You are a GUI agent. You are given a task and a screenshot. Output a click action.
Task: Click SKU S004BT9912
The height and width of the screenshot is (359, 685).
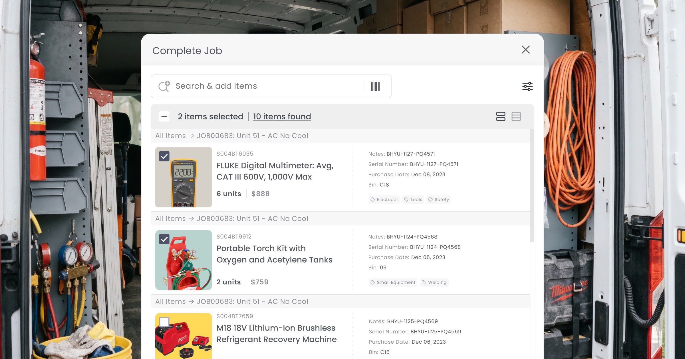[234, 237]
